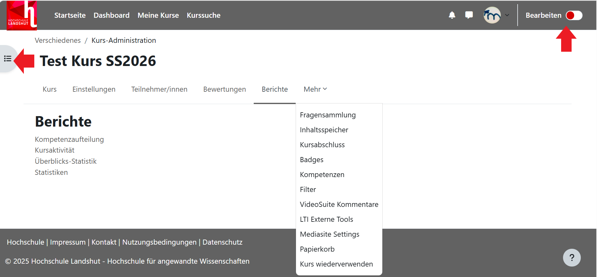The image size is (597, 277).
Task: Collapse the Mehr dropdown menu
Action: coord(315,89)
